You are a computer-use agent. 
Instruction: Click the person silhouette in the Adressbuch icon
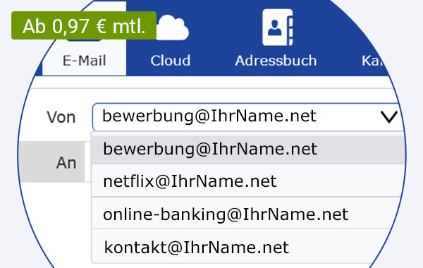pyautogui.click(x=275, y=28)
